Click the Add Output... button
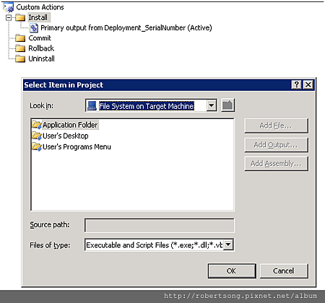 (276, 145)
